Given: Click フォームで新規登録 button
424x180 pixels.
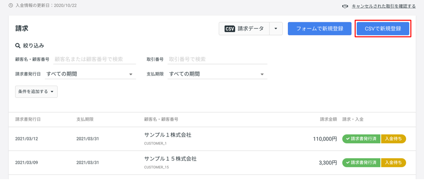Looking at the screenshot, I should pyautogui.click(x=320, y=29).
